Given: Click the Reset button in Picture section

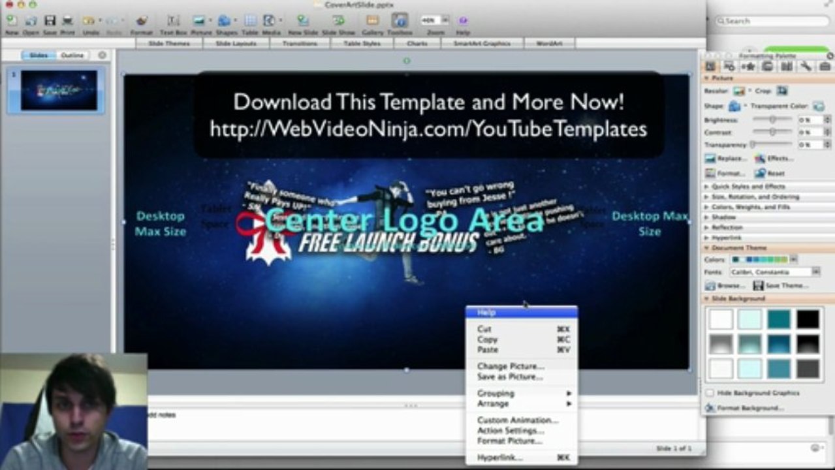Looking at the screenshot, I should click(x=769, y=174).
